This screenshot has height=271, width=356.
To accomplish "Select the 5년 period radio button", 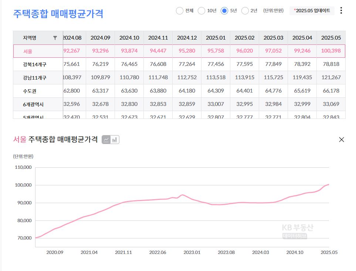I will pyautogui.click(x=224, y=11).
